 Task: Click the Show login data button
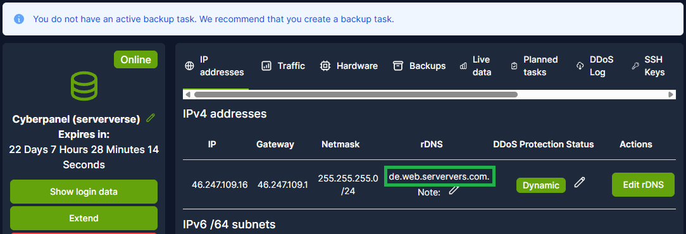(84, 192)
